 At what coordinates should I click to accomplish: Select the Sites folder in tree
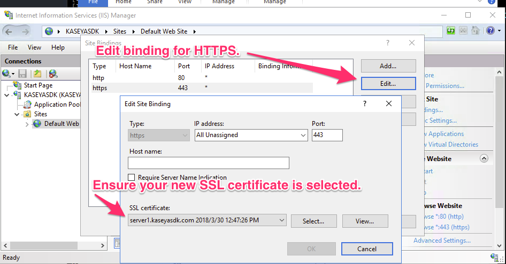tap(40, 114)
